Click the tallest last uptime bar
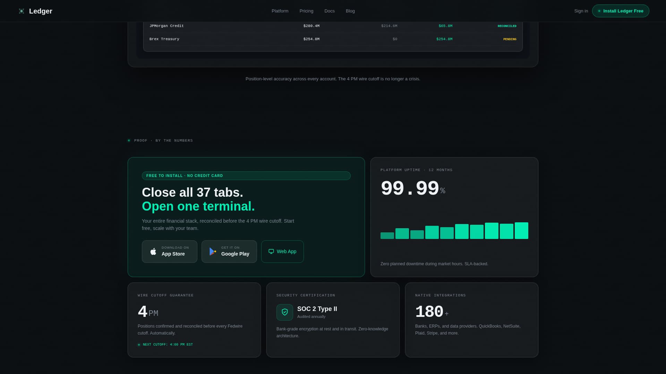This screenshot has height=374, width=666. coord(521,231)
